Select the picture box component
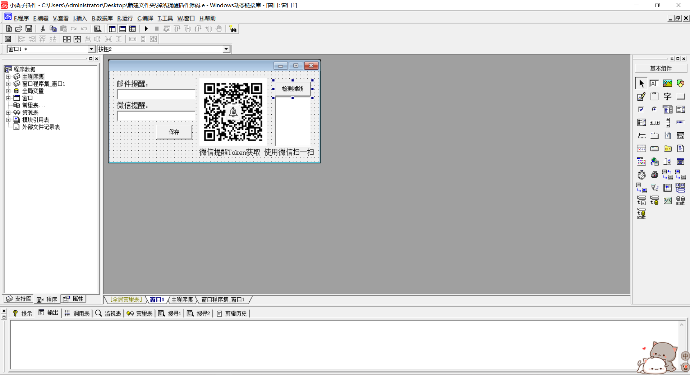The height and width of the screenshot is (375, 690). [667, 83]
